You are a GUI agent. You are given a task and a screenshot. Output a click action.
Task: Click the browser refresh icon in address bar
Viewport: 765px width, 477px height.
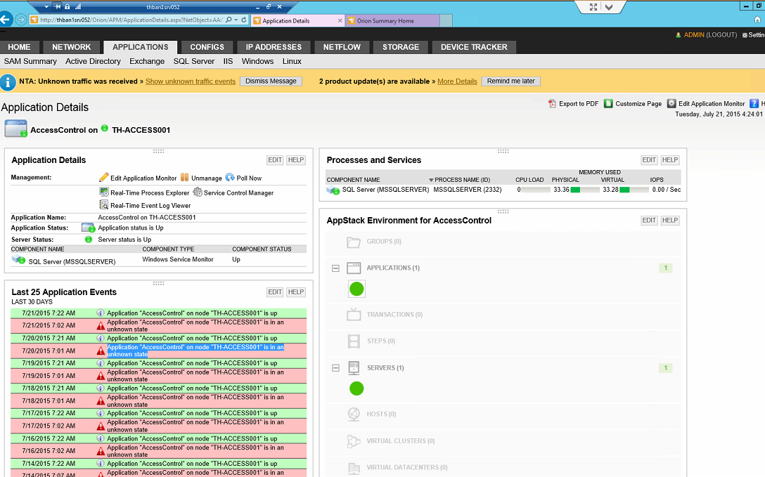pyautogui.click(x=244, y=20)
